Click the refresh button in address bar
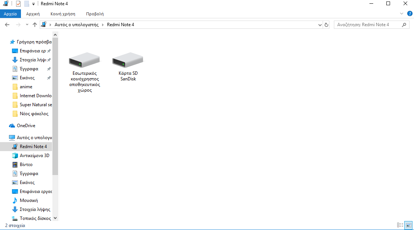This screenshot has width=414, height=230. (326, 25)
